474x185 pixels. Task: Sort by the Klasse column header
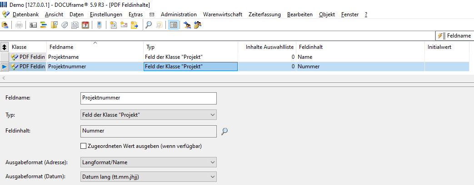click(x=28, y=47)
